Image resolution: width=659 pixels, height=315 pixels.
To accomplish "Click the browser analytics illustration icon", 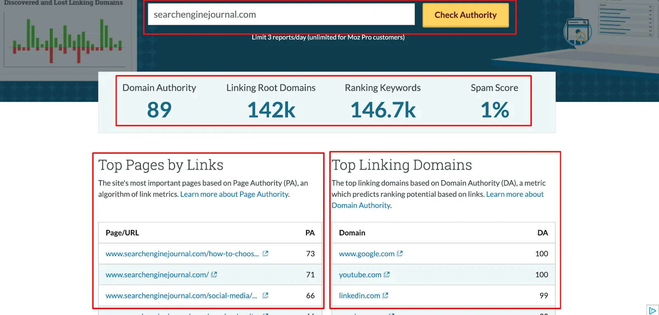I will (577, 32).
